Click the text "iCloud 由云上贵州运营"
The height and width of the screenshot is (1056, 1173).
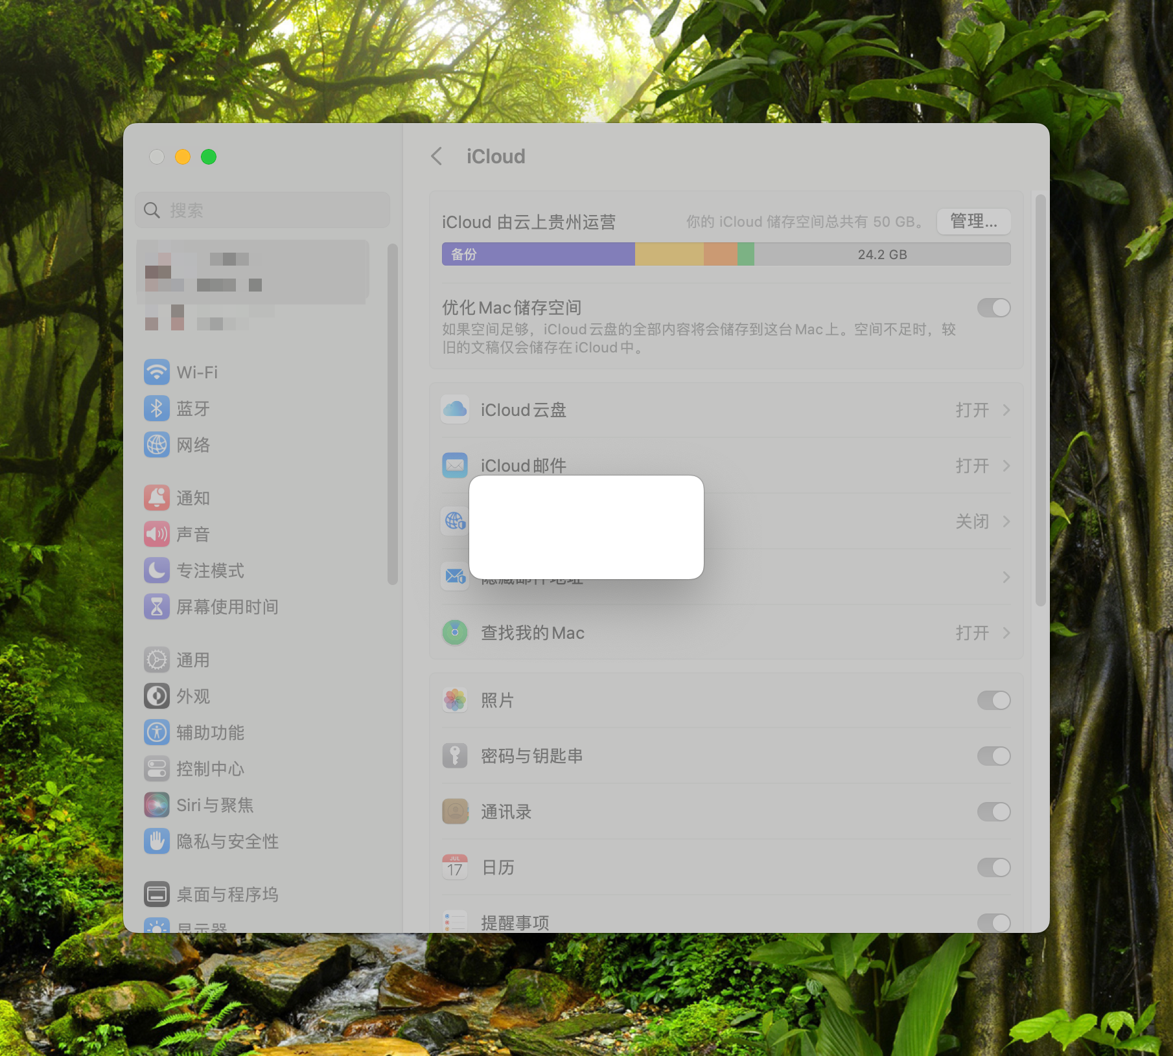(x=529, y=222)
